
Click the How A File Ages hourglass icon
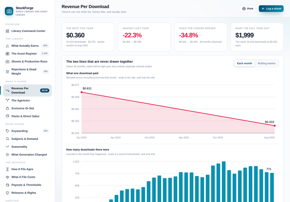(x=7, y=169)
